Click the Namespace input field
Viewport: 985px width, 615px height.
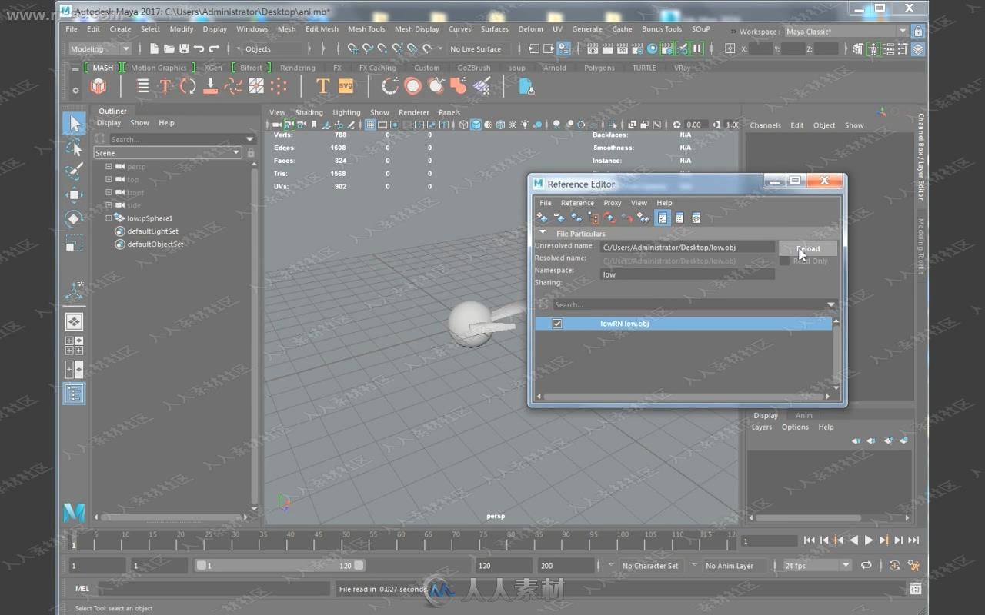687,274
